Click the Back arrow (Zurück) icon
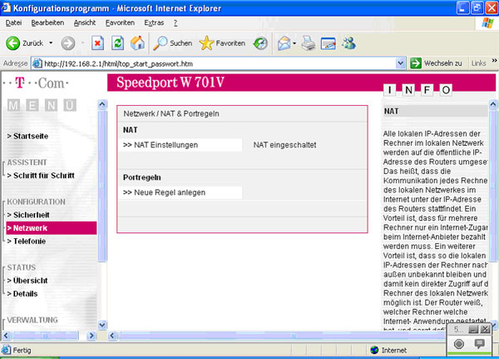499x359 pixels. point(14,42)
